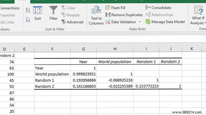206x115 pixels.
Task: Select the 'Random 1' row label cell
Action: tap(52, 80)
